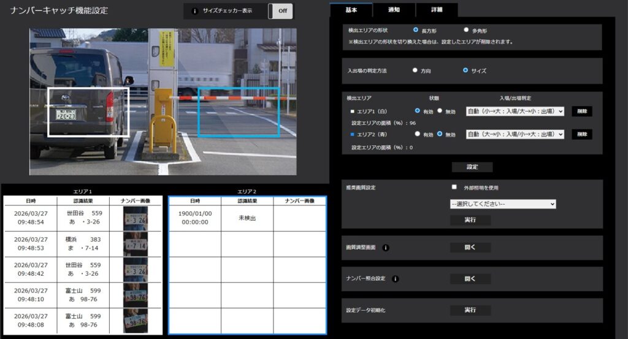Screen dimensions: 628x339
Task: Choose 方向 as entry judgment method
Action: [x=415, y=70]
